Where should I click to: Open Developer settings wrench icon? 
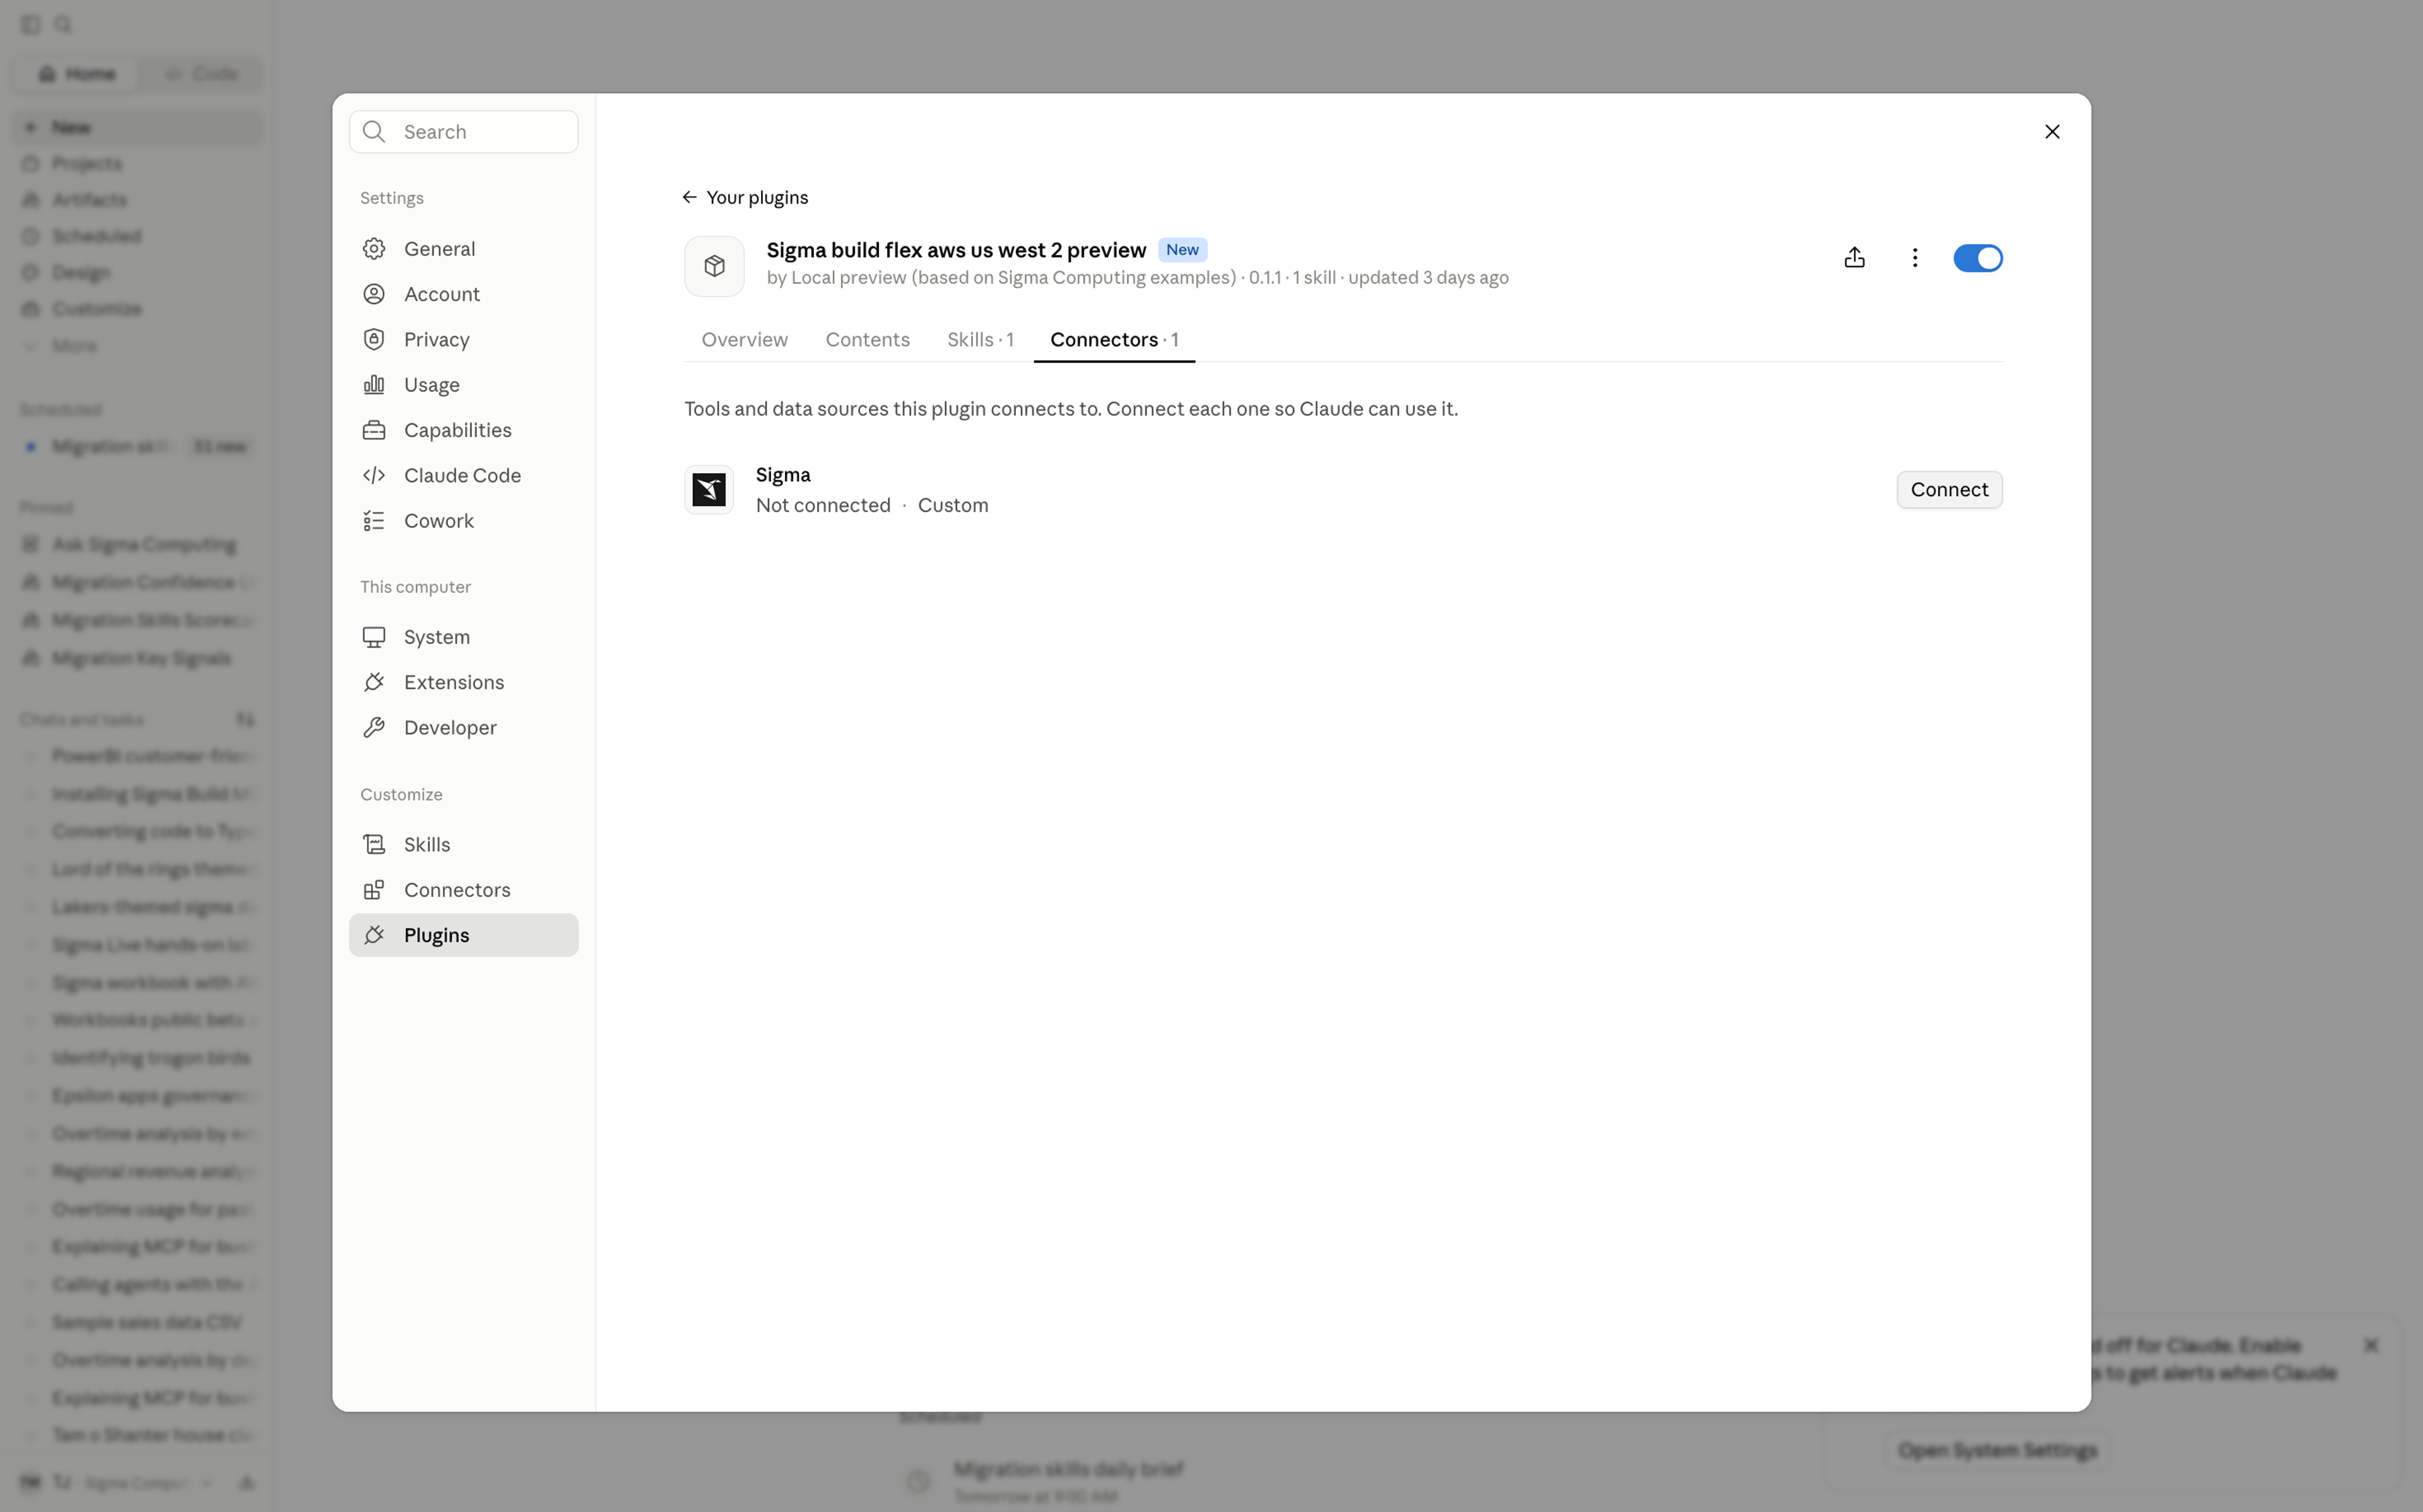coord(374,727)
